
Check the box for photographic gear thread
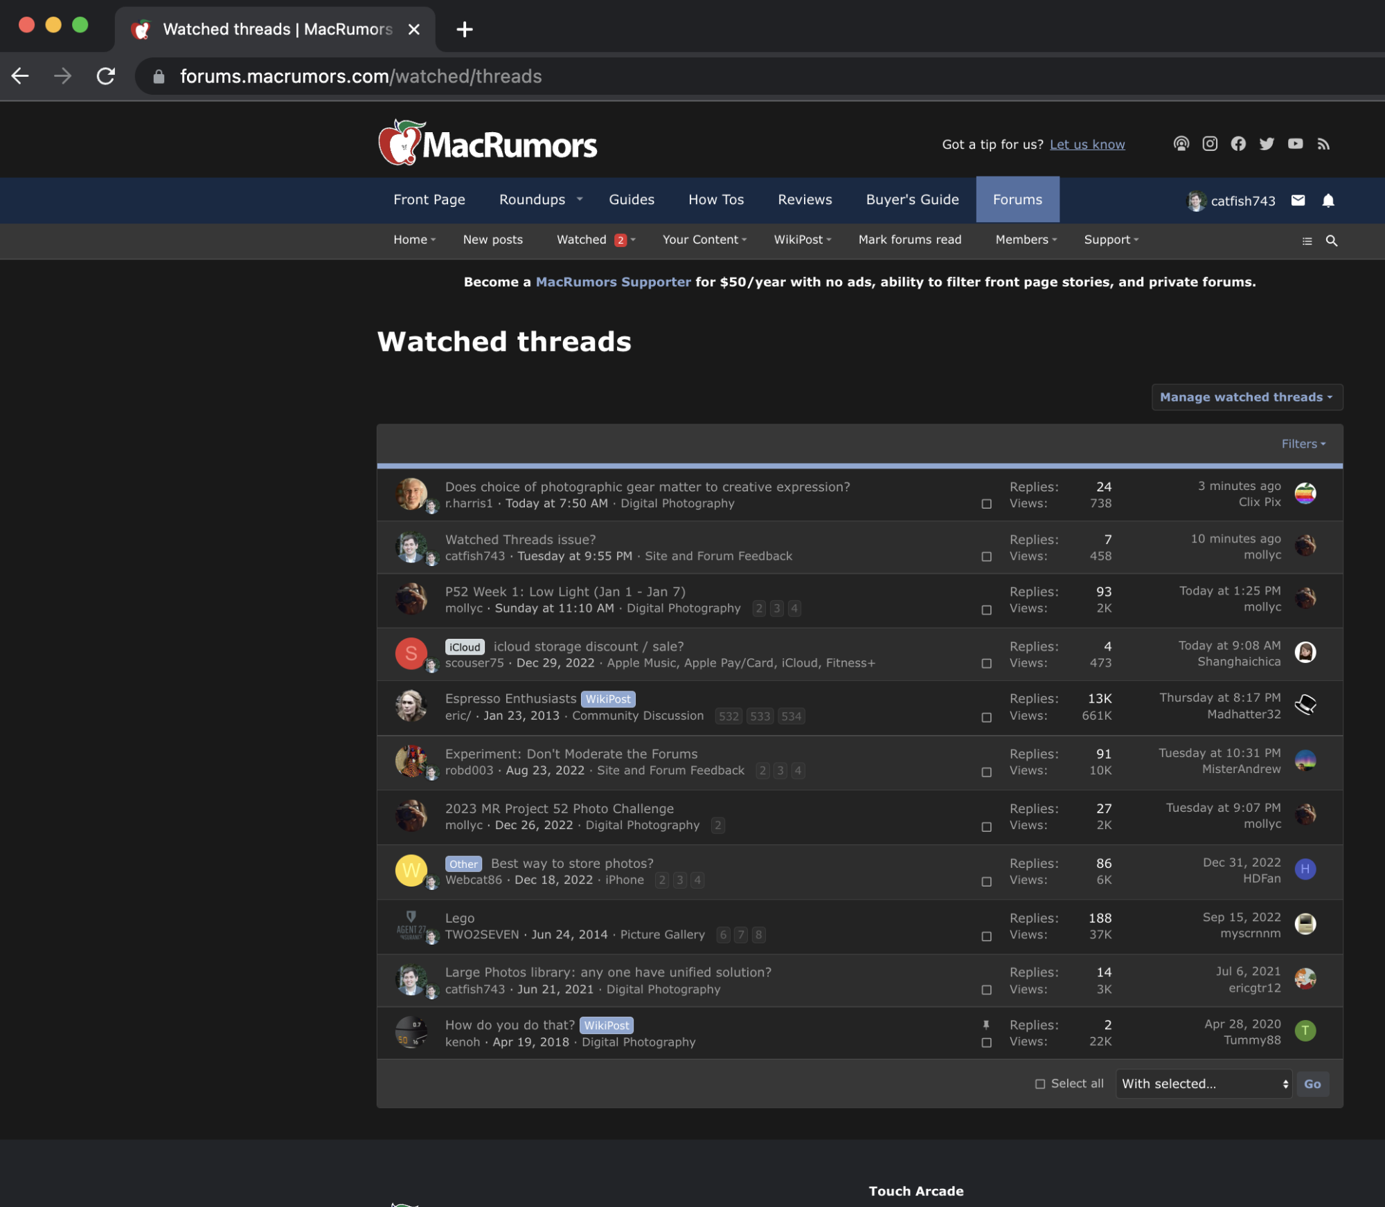[987, 504]
